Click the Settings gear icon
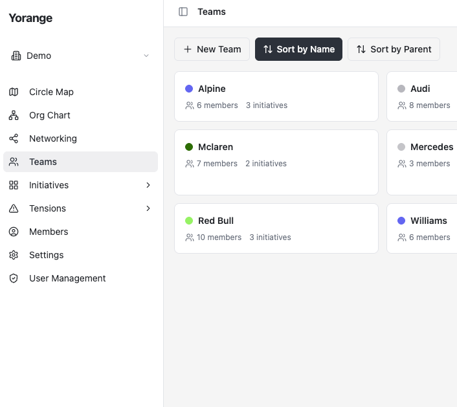Image resolution: width=457 pixels, height=407 pixels. point(14,255)
